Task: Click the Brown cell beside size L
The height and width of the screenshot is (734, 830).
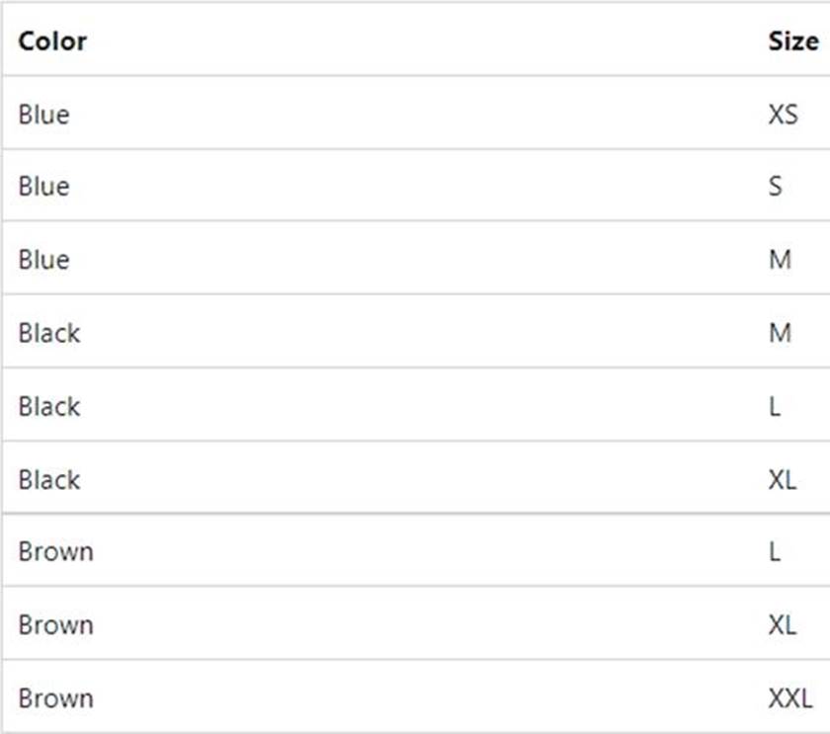Action: [x=55, y=551]
